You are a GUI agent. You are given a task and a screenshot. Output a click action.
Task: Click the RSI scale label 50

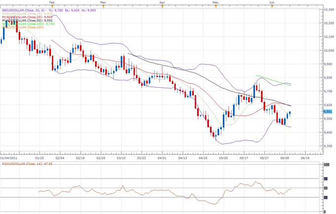(x=326, y=188)
